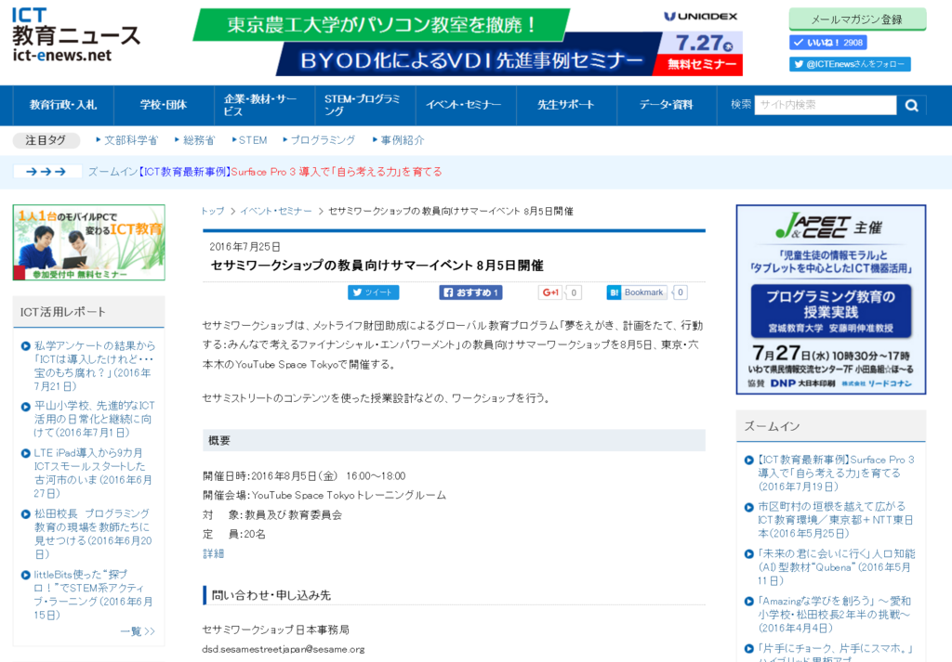Open the 片手にチョーク、片手にスマホ article link
The image size is (952, 662).
click(835, 652)
